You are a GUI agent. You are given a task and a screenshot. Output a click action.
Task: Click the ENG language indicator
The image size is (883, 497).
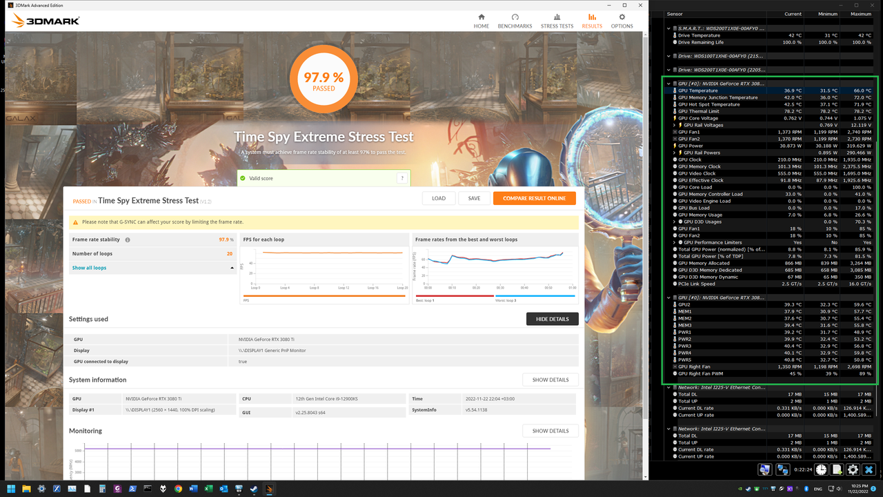point(818,489)
